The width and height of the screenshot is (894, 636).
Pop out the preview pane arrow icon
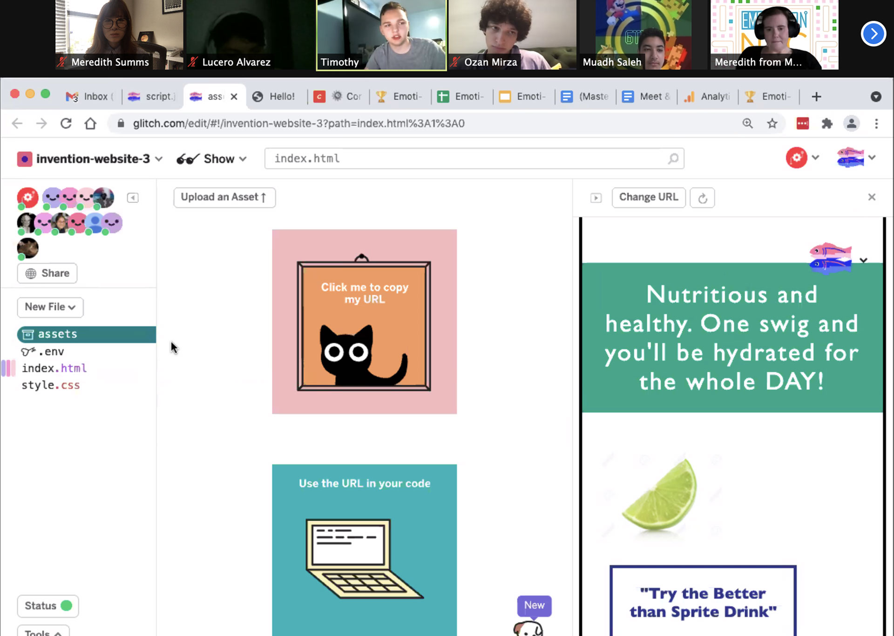coord(596,198)
